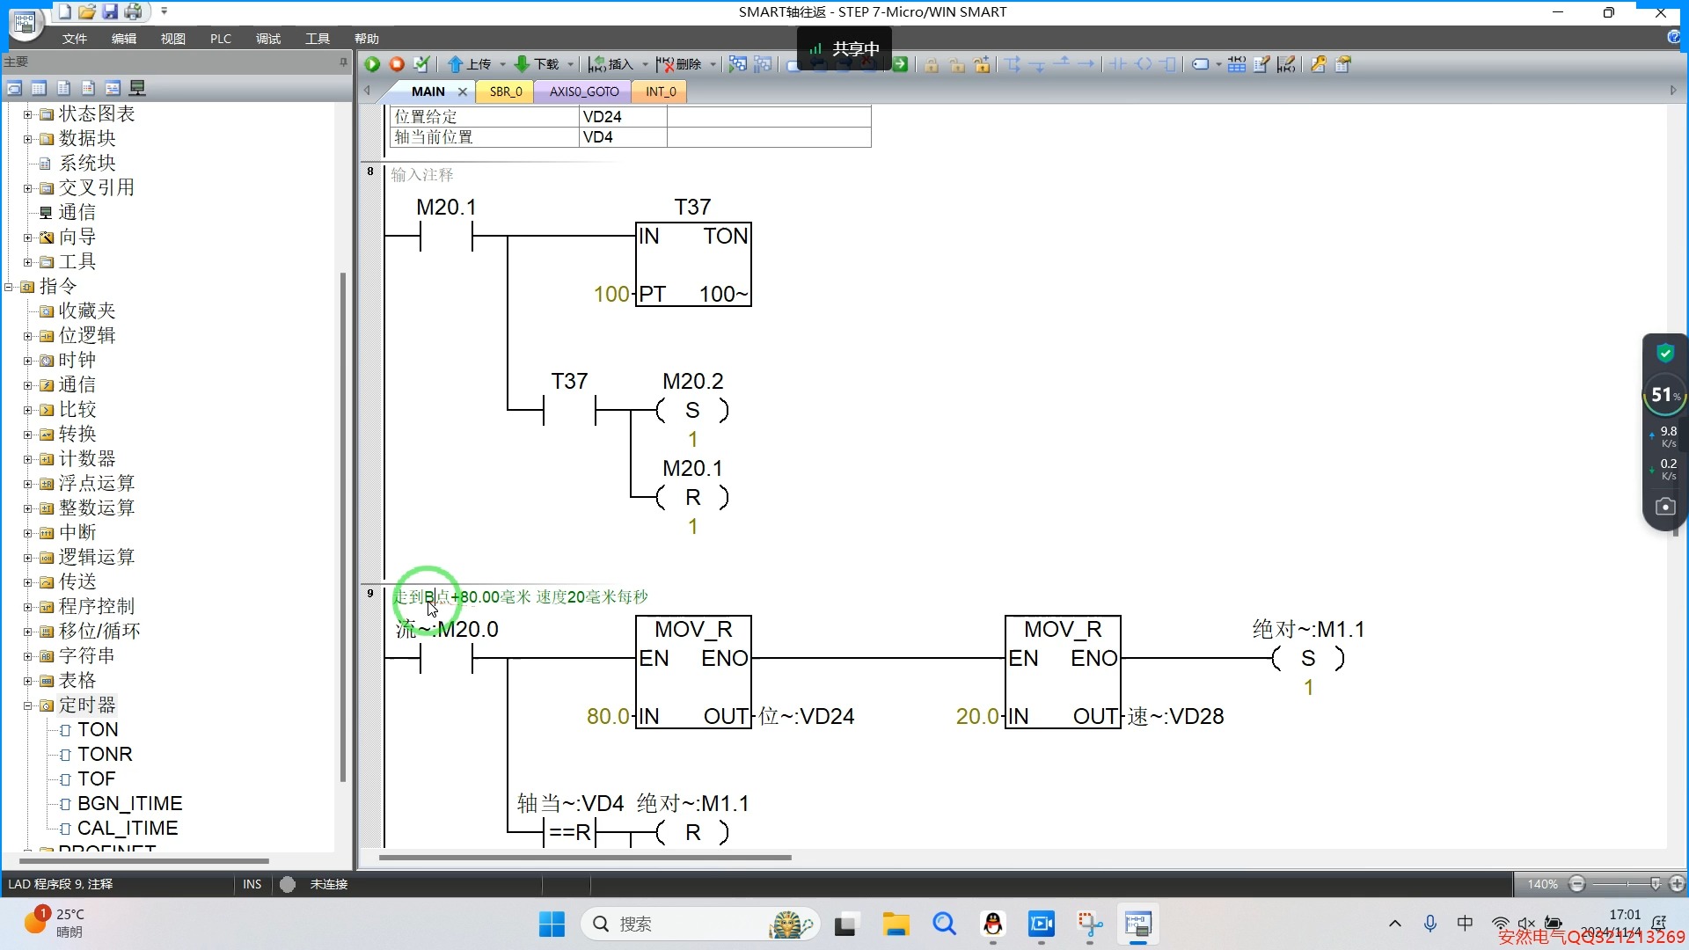Click the zoom out minus button

click(1577, 884)
